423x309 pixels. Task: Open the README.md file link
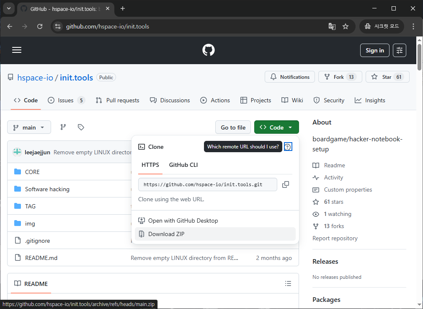tap(41, 258)
